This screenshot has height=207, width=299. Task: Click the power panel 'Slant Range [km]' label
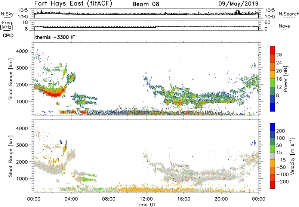10,79
